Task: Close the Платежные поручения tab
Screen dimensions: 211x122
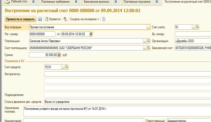Action: (x=157, y=2)
